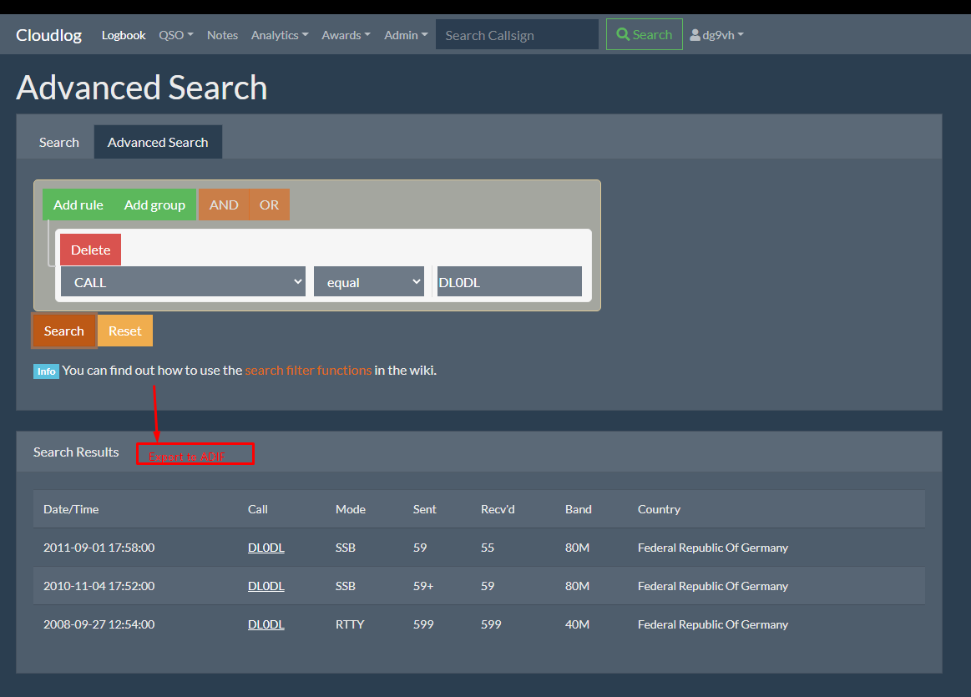Open the dg9vh user account menu
Screen dimensions: 971x697
coord(716,35)
